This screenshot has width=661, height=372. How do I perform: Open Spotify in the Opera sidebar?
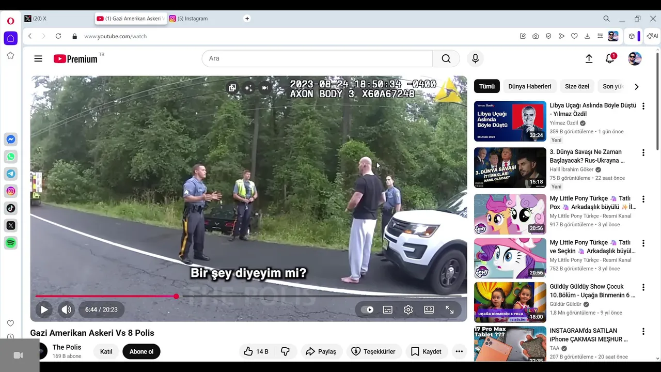(x=11, y=243)
